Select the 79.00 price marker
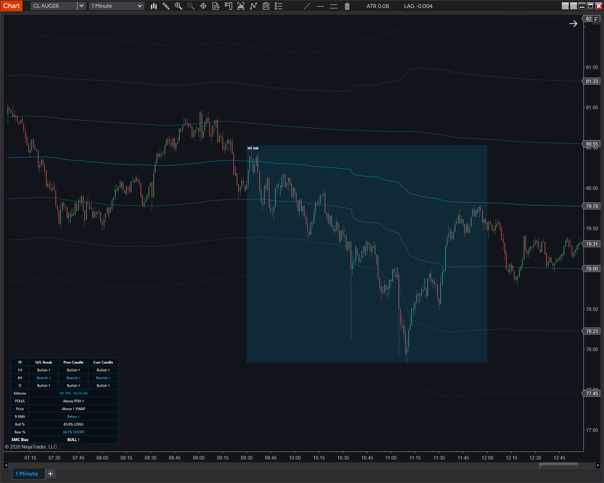The image size is (604, 483). click(x=592, y=269)
